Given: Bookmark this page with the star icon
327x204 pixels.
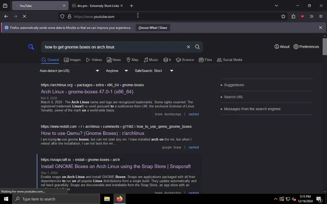Looking at the screenshot, I should coord(283,16).
